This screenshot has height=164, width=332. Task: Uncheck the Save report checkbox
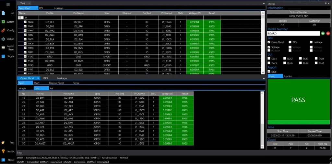click(269, 72)
